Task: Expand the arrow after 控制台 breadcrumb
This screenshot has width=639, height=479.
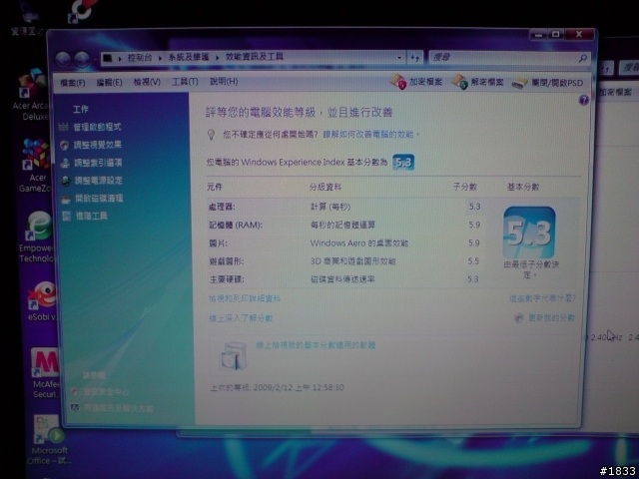Action: tap(160, 58)
